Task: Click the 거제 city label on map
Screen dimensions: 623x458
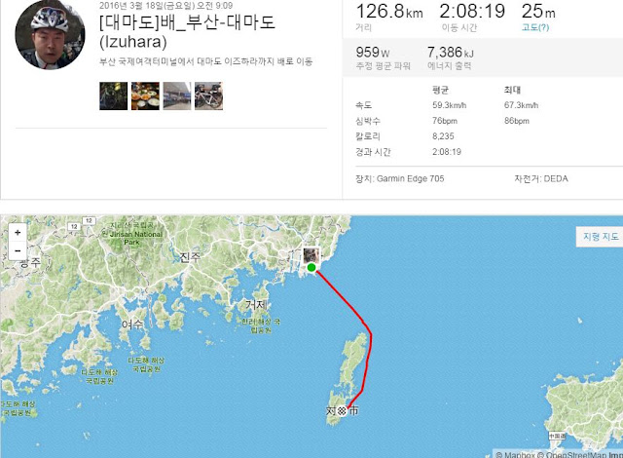Action: (x=256, y=305)
